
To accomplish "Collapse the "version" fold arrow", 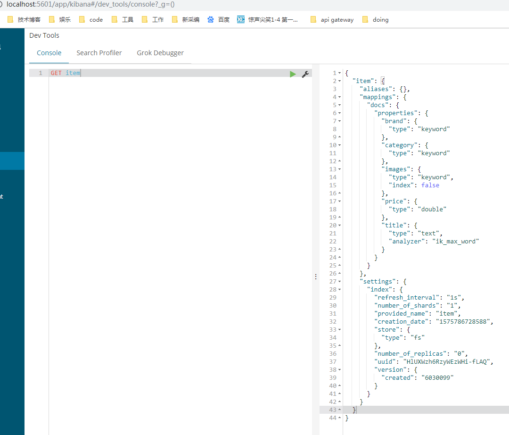I will pyautogui.click(x=339, y=369).
